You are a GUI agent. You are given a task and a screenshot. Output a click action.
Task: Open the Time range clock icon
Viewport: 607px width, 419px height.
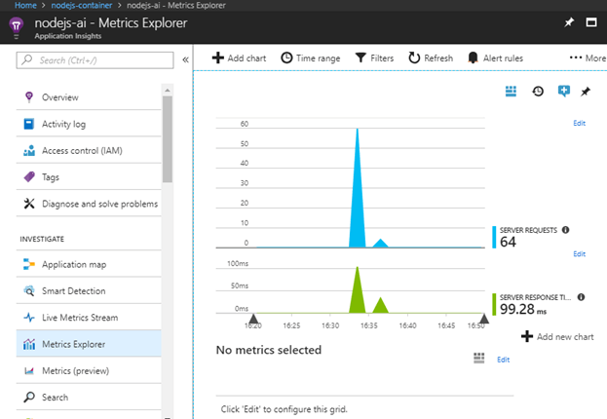tap(286, 58)
